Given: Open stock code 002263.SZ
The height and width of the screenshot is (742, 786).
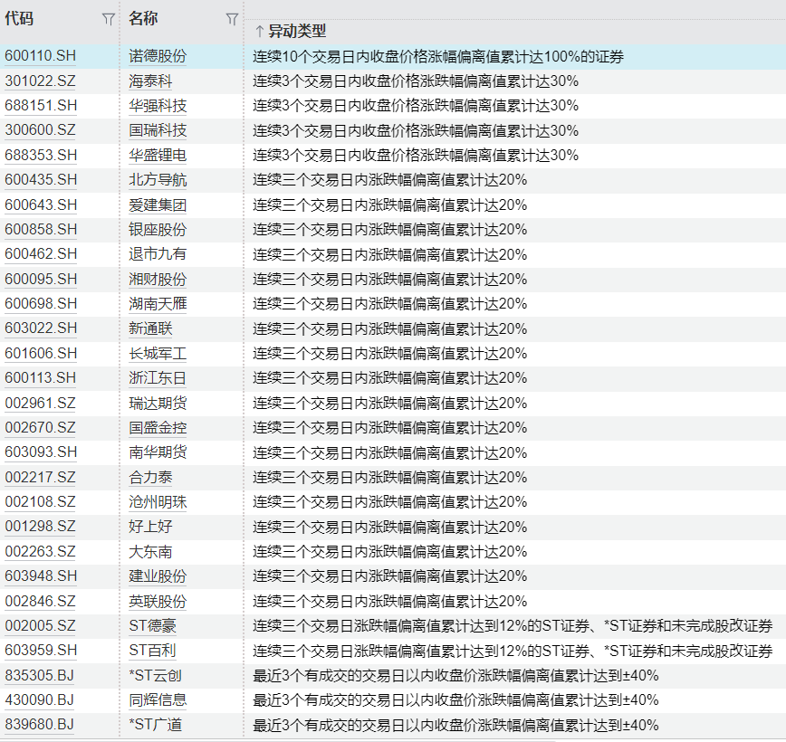Looking at the screenshot, I should 40,551.
